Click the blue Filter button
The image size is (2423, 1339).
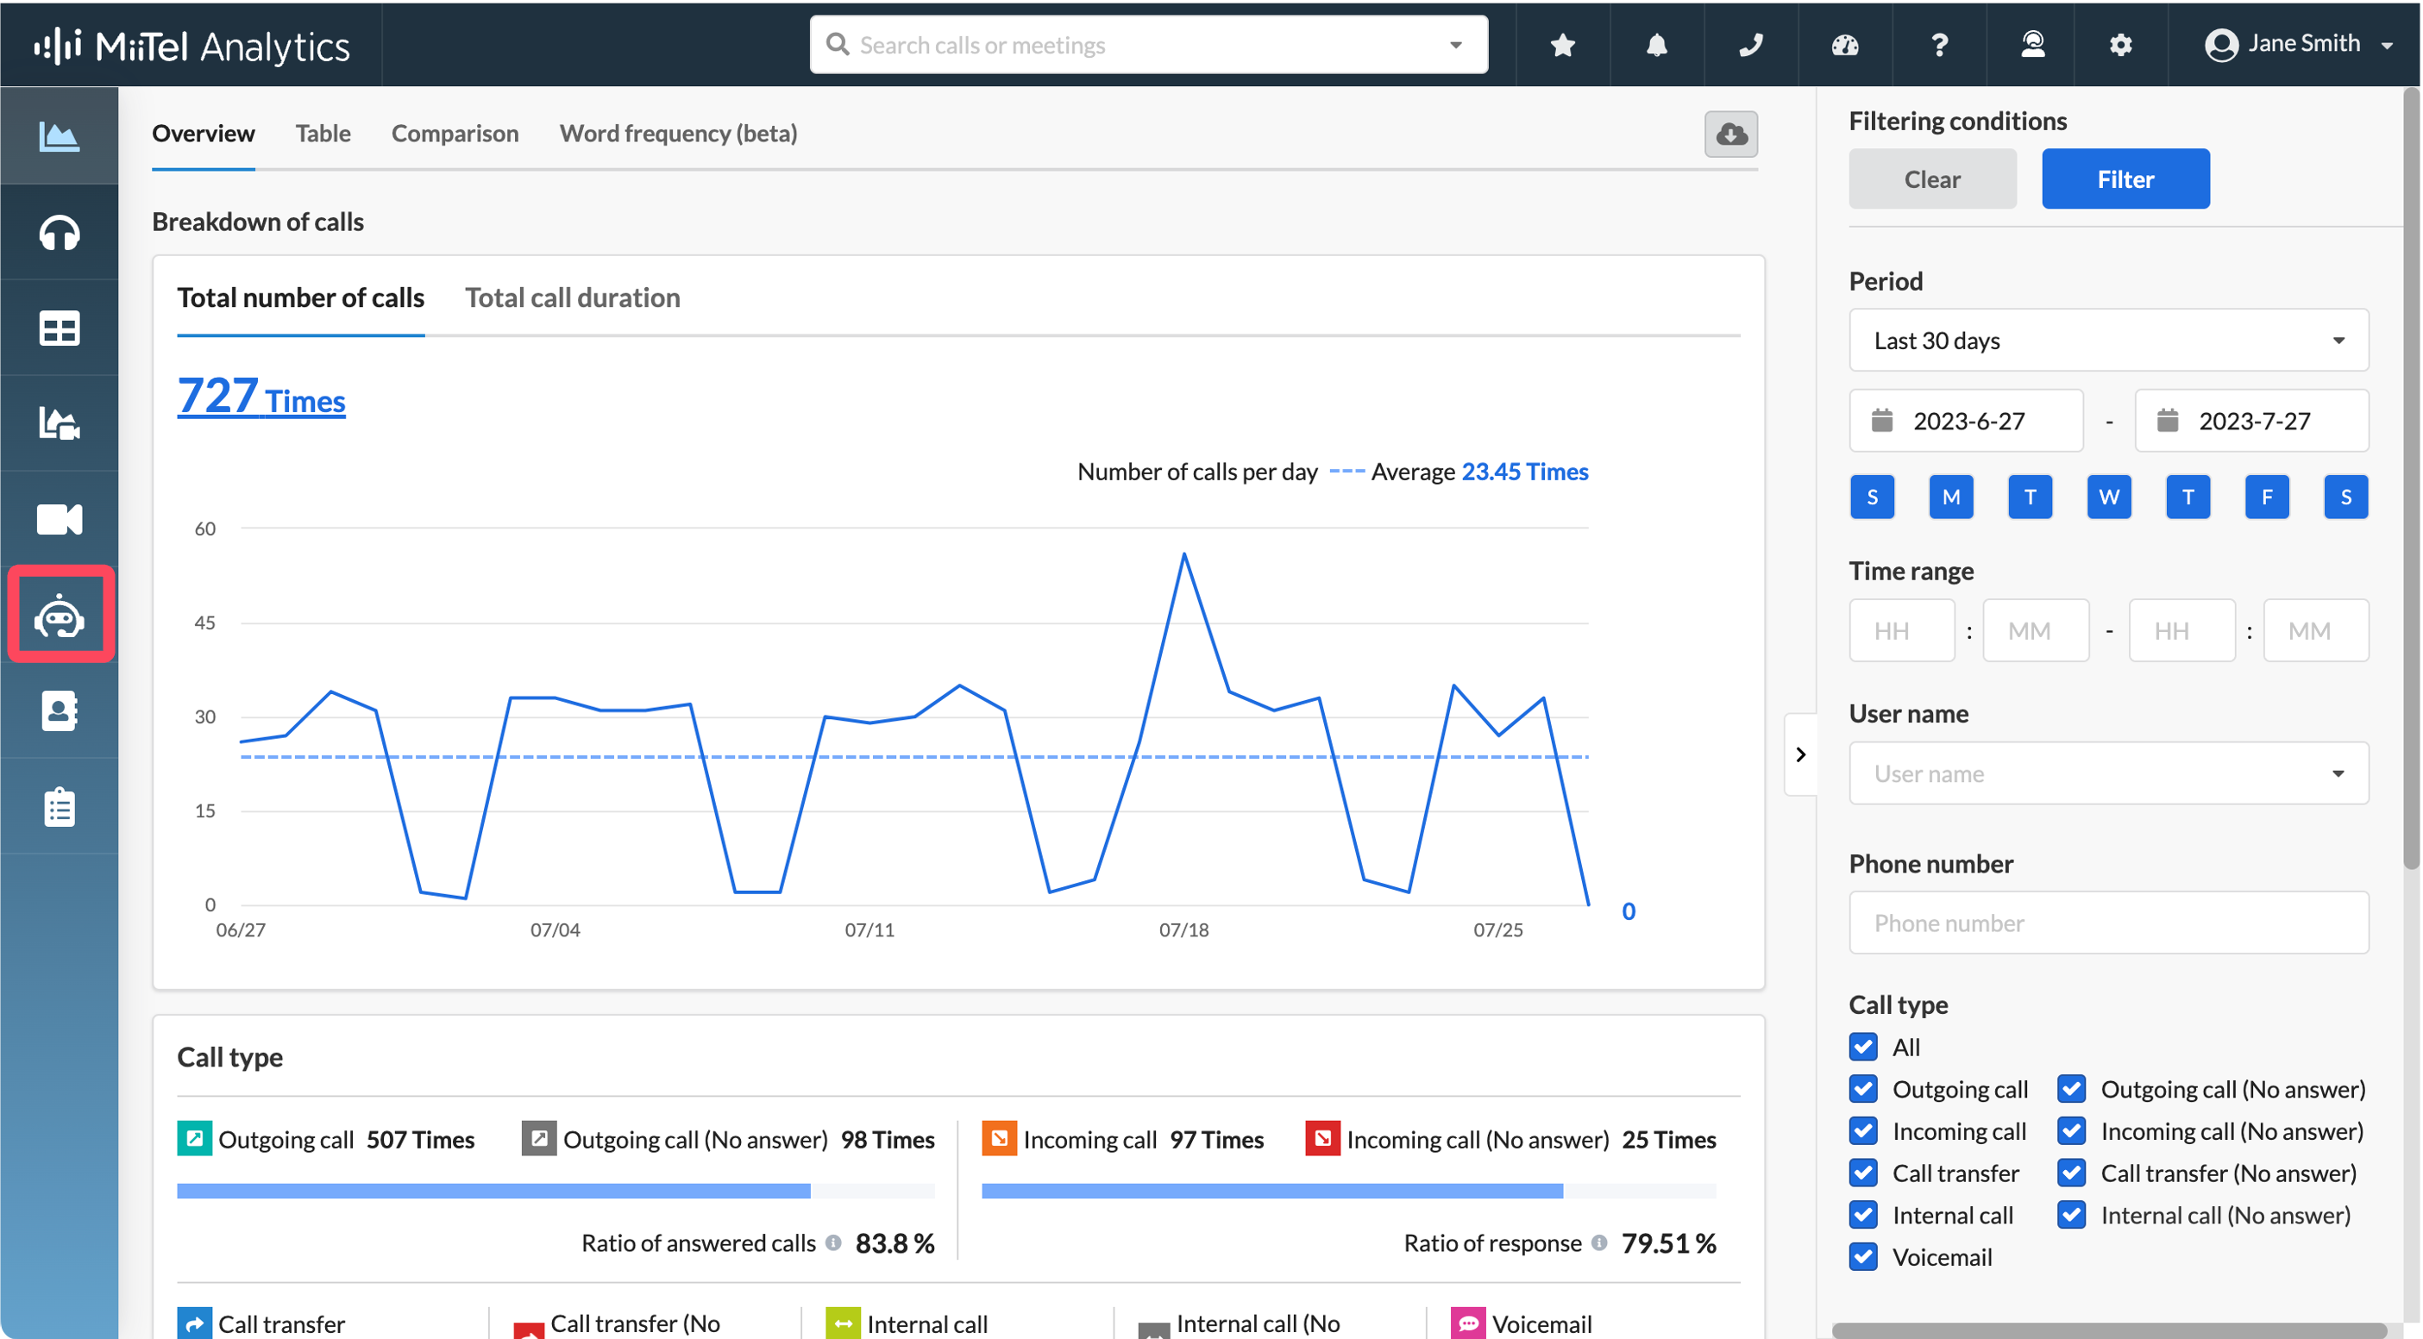pyautogui.click(x=2125, y=178)
